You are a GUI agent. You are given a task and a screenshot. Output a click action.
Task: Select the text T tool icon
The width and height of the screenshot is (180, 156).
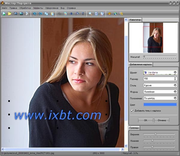(83, 14)
